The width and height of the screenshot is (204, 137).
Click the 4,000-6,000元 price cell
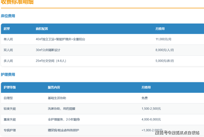pyautogui.click(x=151, y=119)
